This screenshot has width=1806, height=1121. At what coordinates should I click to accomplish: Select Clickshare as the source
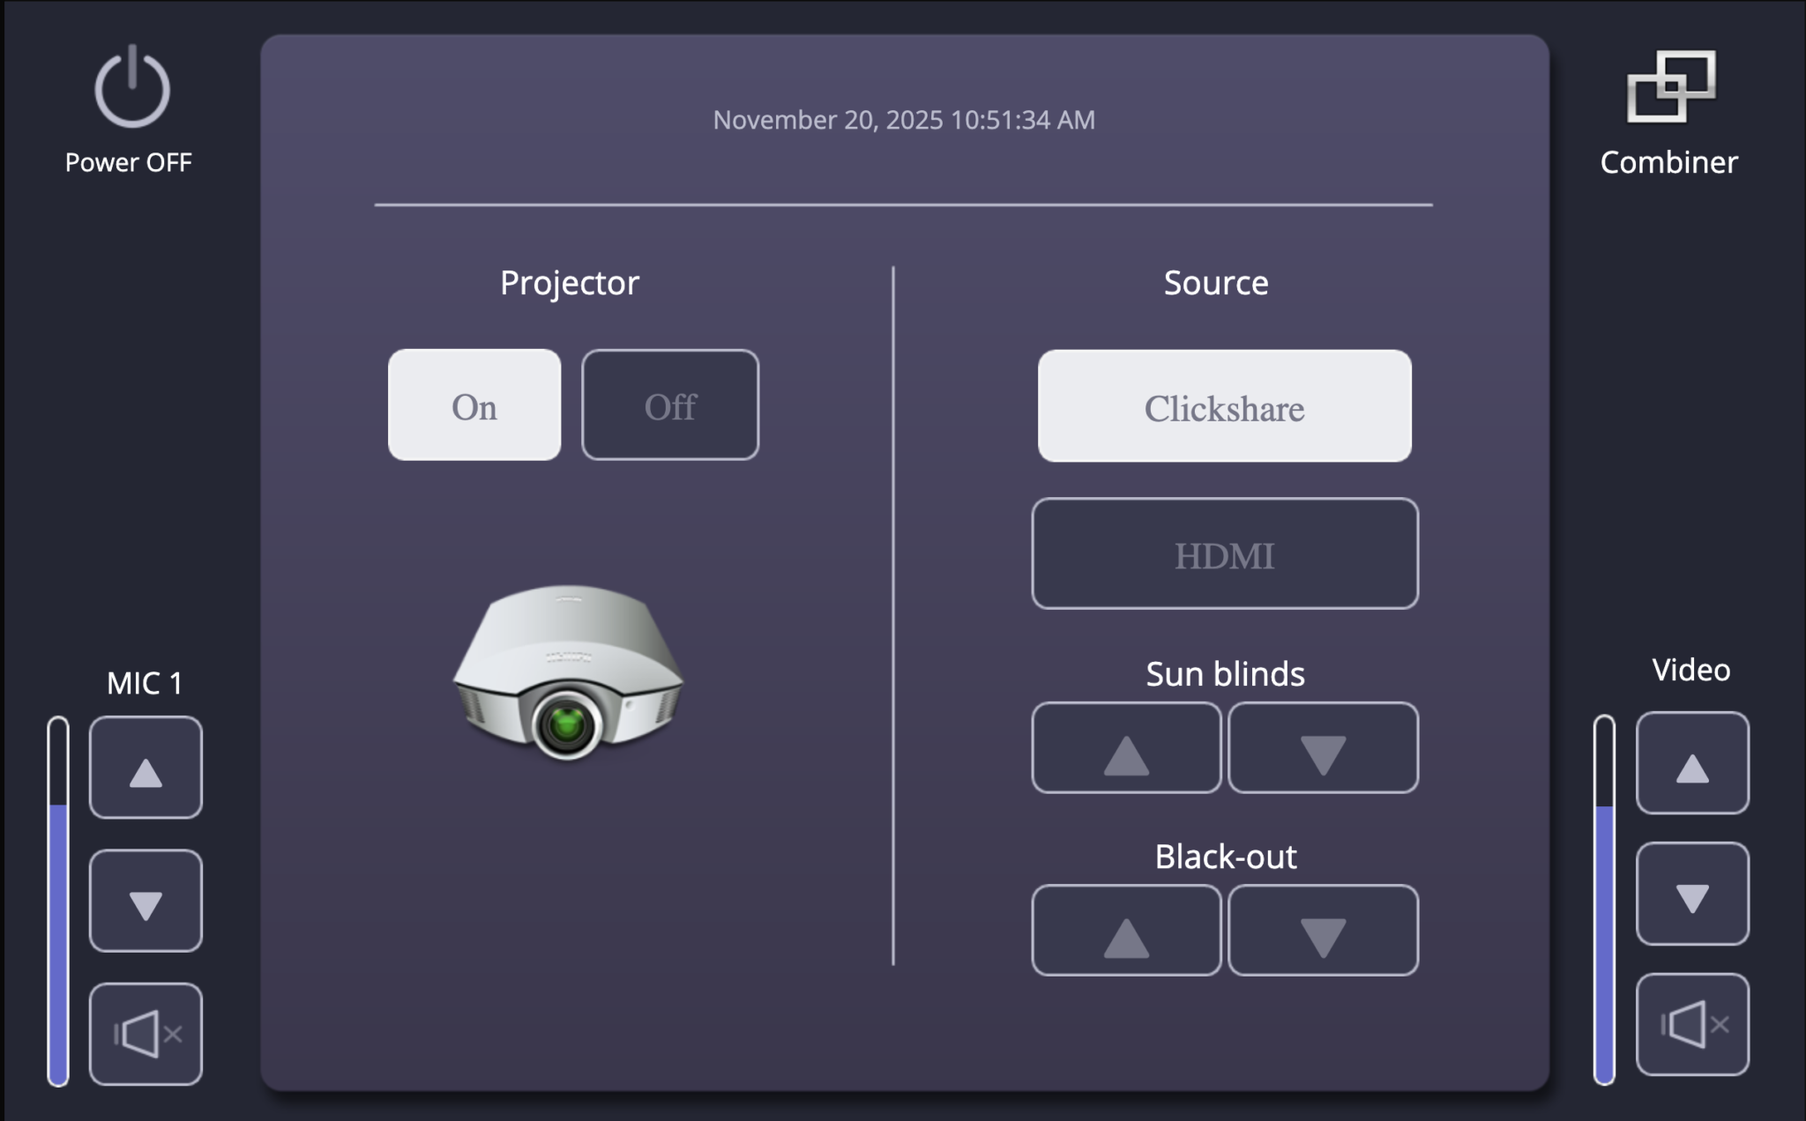point(1224,406)
